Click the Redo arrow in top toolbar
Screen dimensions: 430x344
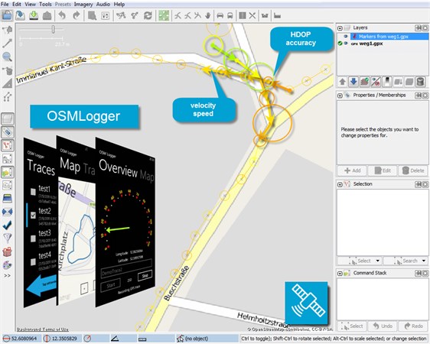point(76,15)
